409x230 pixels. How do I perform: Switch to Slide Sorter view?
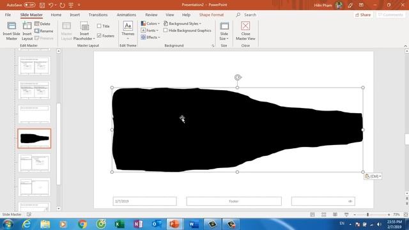pyautogui.click(x=324, y=215)
